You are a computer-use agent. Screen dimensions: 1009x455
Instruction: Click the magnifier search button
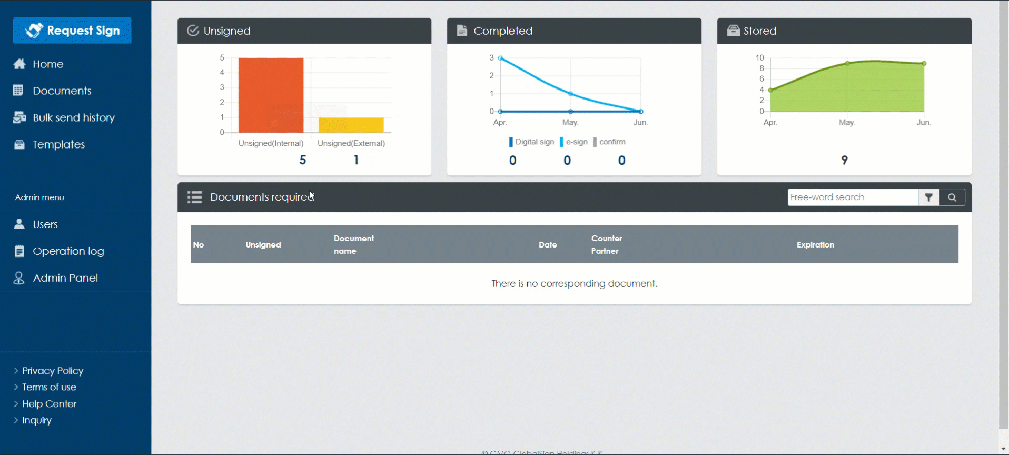(952, 197)
